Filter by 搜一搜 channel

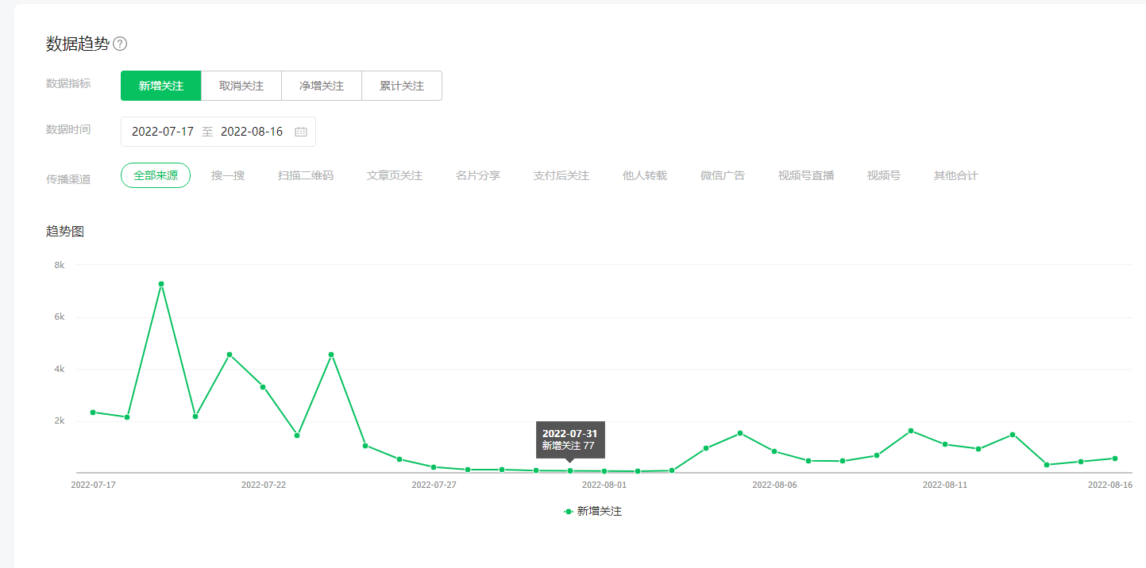pyautogui.click(x=228, y=175)
